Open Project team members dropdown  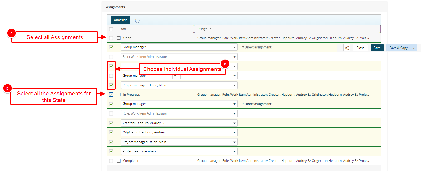(234, 151)
